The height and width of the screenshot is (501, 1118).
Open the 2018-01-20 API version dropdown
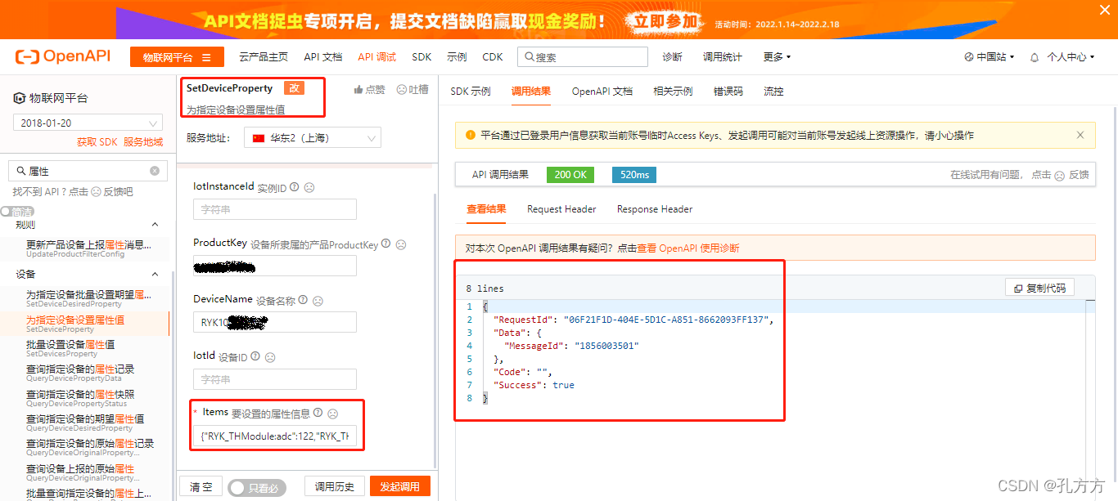pos(88,123)
